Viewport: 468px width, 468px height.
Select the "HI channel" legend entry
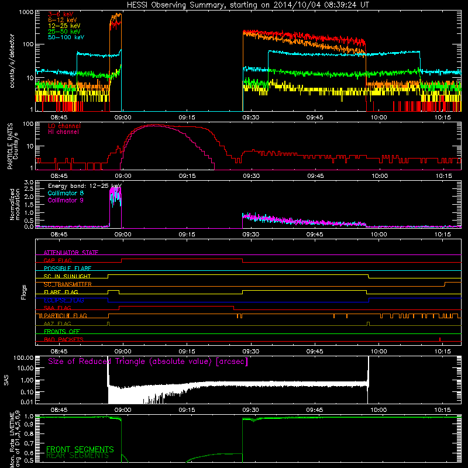click(63, 132)
